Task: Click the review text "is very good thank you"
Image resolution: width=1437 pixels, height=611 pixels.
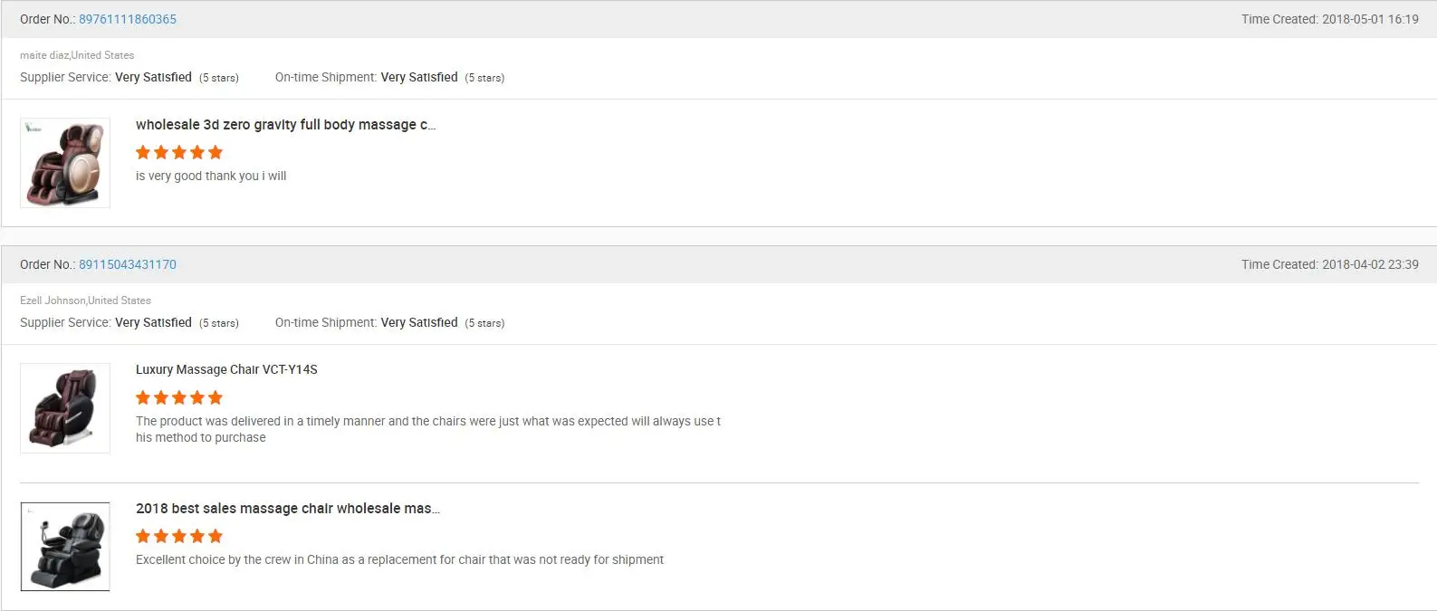Action: 211,177
